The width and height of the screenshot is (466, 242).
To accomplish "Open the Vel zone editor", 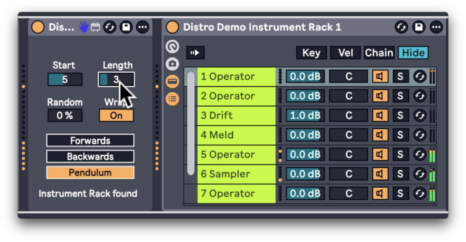I will [x=345, y=53].
